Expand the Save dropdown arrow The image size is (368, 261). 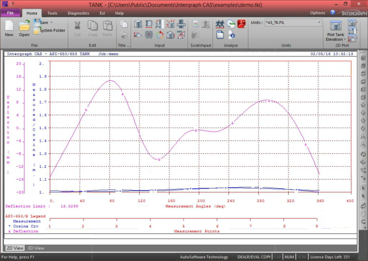pos(51,23)
